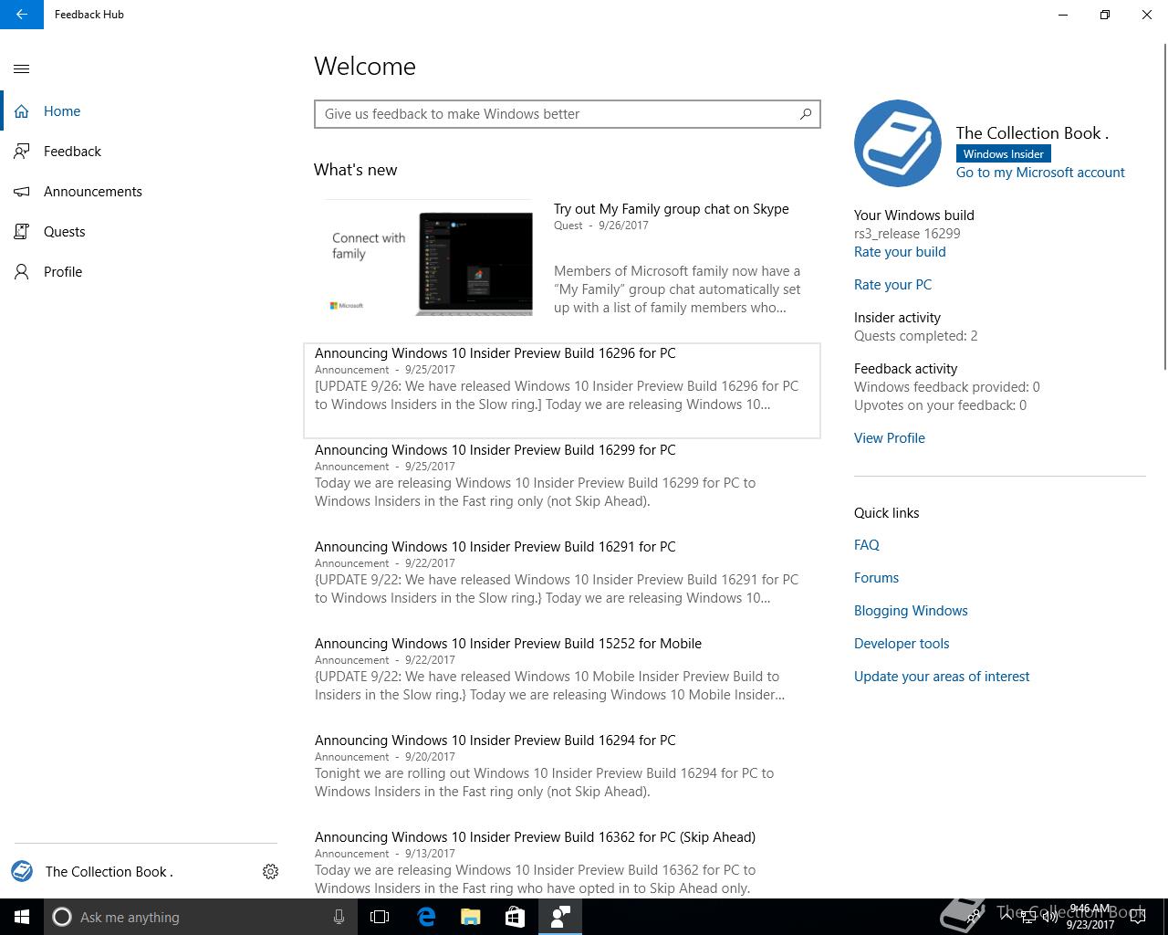Click the large book profile picture
This screenshot has width=1168, height=935.
pos(898,143)
